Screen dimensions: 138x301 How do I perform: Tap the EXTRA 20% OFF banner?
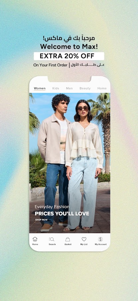pyautogui.click(x=69, y=56)
